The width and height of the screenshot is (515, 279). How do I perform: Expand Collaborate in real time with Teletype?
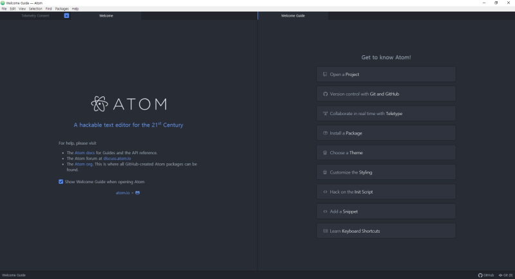386,113
